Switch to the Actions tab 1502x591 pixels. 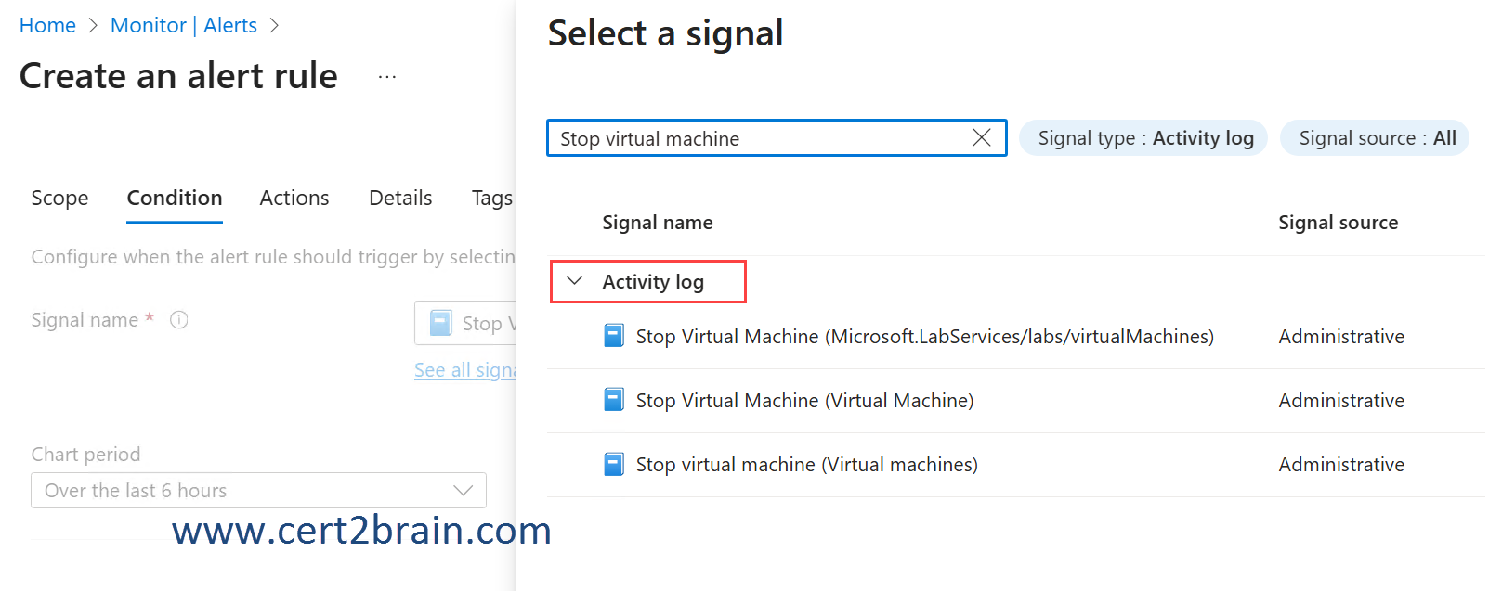pos(294,199)
